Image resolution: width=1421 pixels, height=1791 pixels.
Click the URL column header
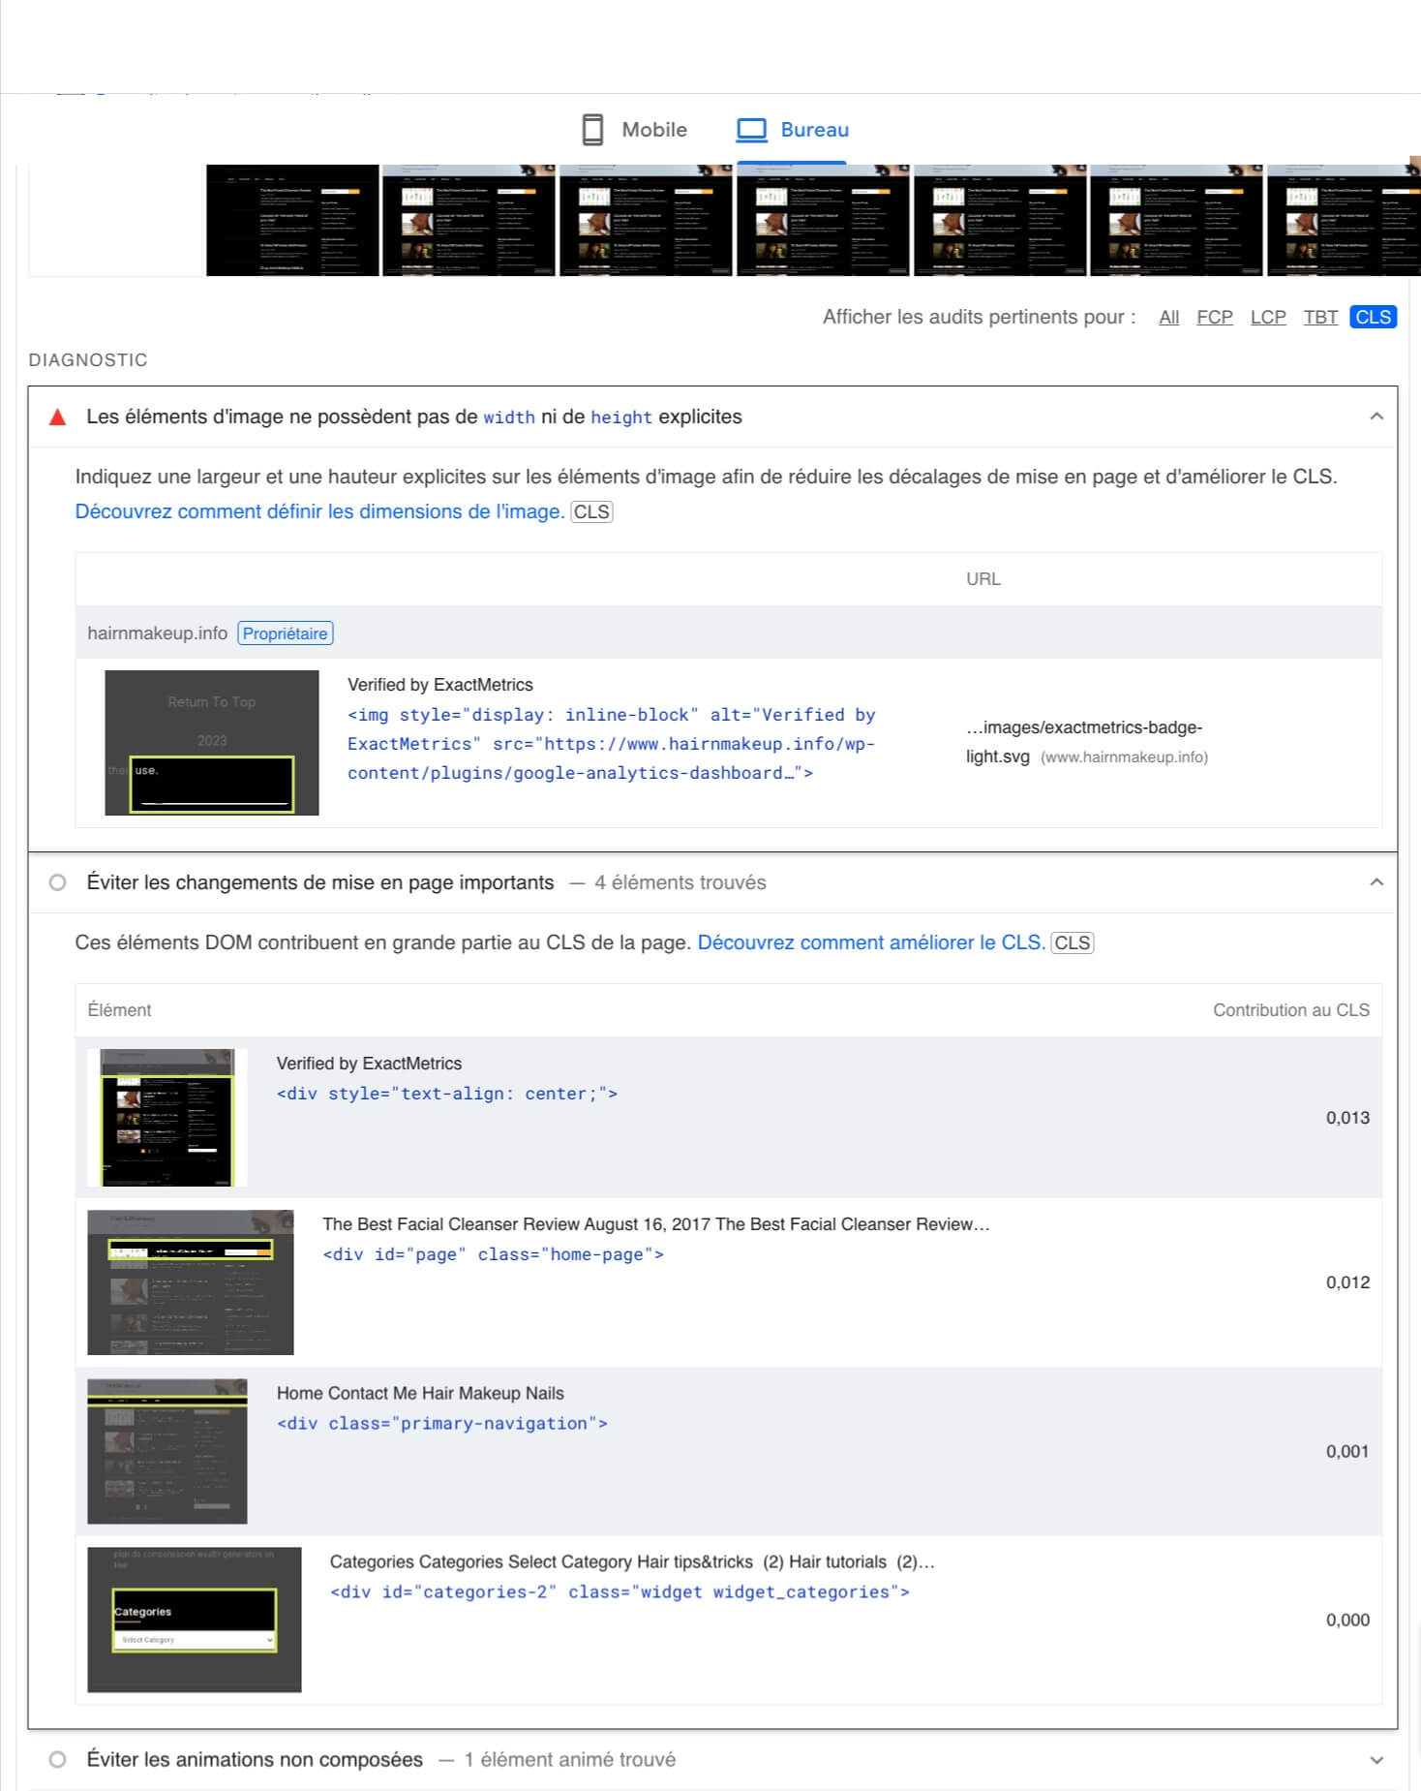(983, 579)
